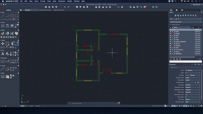Open the Format menu
The height and width of the screenshot is (114, 203).
tap(43, 1)
